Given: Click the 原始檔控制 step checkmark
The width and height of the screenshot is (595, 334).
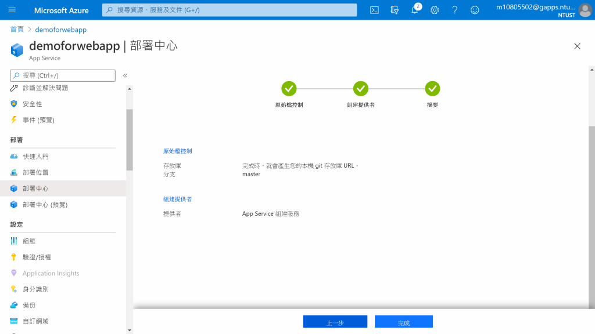Looking at the screenshot, I should tap(289, 89).
